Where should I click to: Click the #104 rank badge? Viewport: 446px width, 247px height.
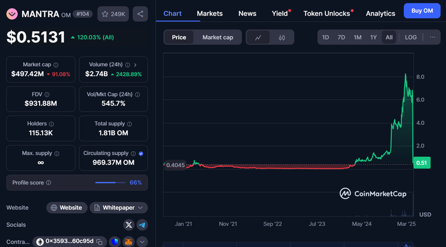pos(82,14)
